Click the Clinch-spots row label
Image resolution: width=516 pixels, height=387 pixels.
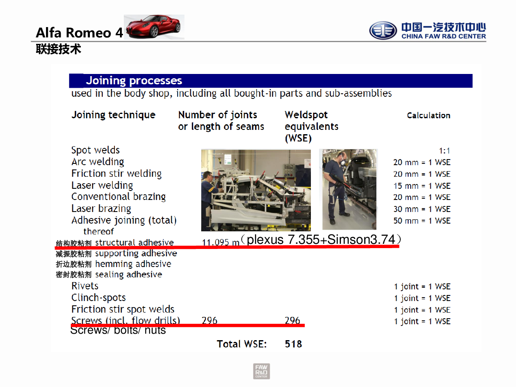coord(98,298)
